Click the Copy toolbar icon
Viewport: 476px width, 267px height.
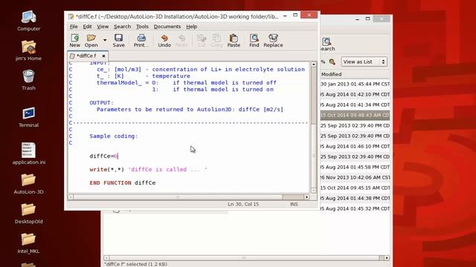pyautogui.click(x=216, y=41)
